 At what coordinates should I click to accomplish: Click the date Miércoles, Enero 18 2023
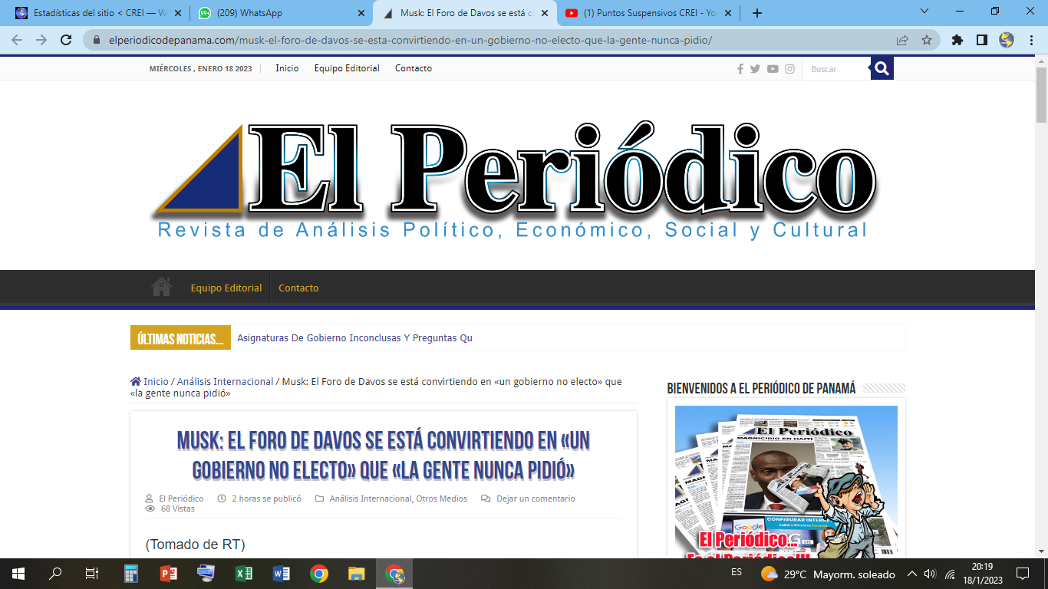tap(200, 68)
